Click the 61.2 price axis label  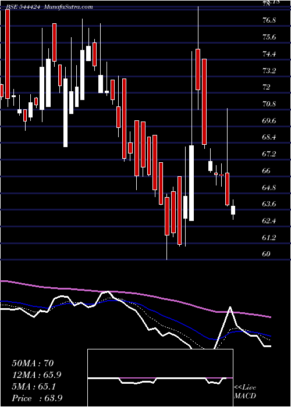269,237
